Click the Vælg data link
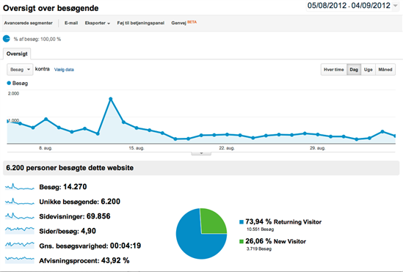The width and height of the screenshot is (403, 272). pos(64,70)
